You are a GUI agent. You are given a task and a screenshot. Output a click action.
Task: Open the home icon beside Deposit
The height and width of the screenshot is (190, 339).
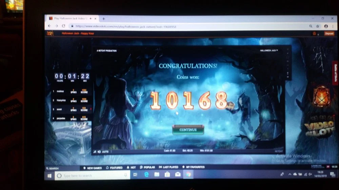point(315,33)
